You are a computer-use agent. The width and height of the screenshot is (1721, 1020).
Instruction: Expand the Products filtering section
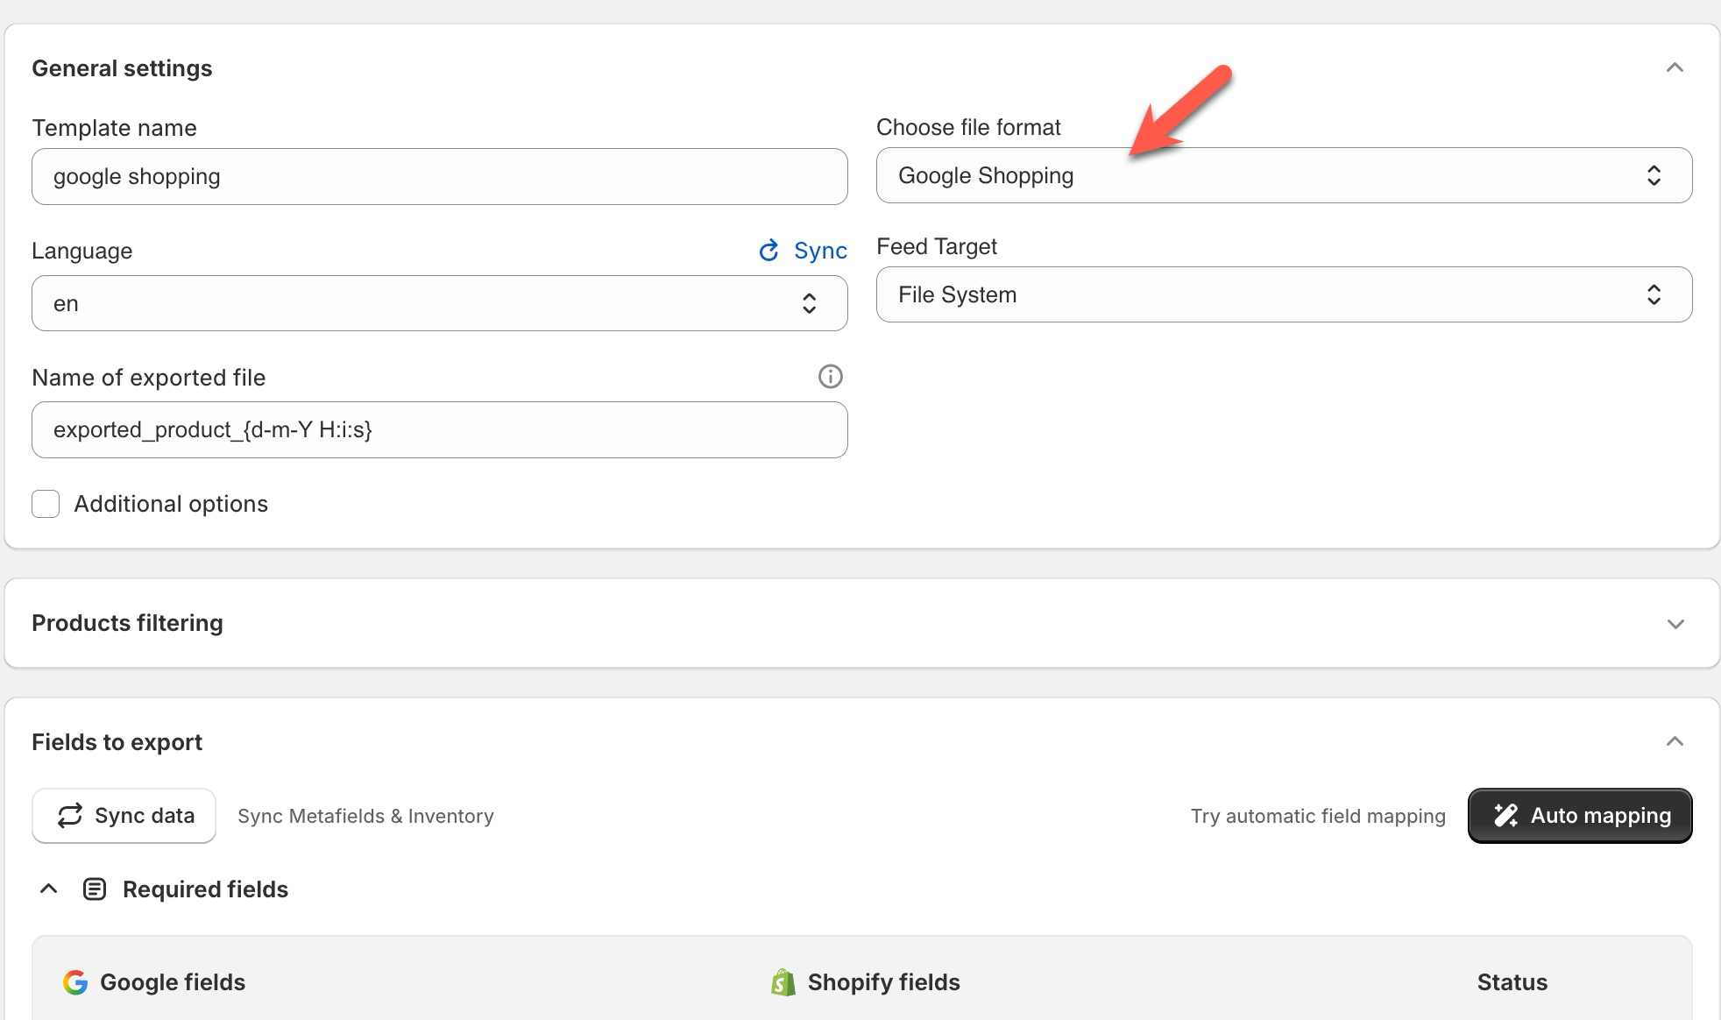point(1675,624)
